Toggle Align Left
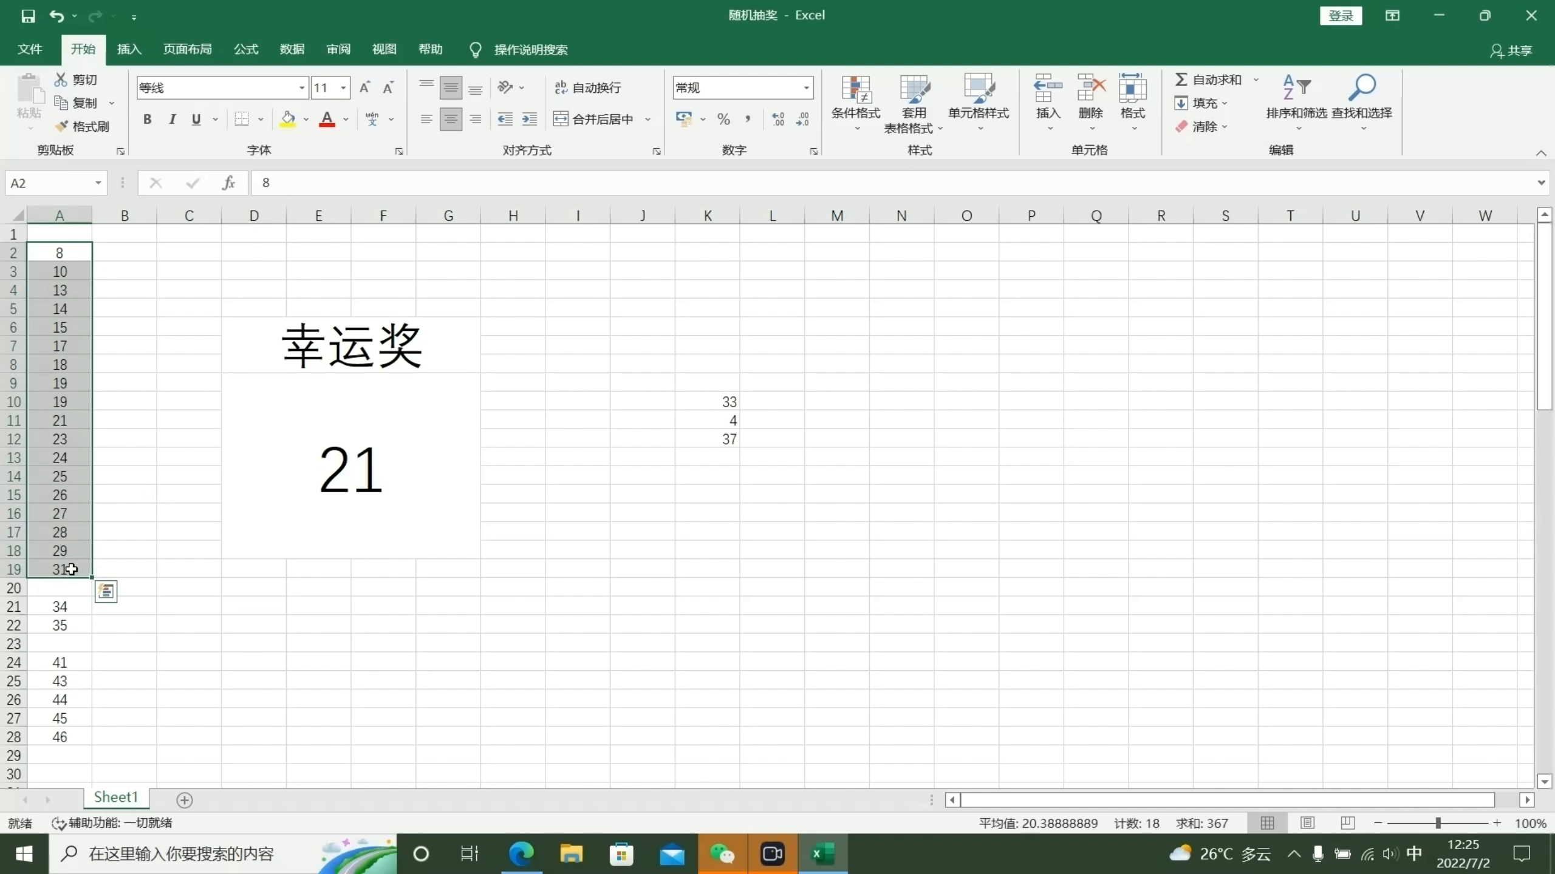The height and width of the screenshot is (874, 1555). click(426, 119)
